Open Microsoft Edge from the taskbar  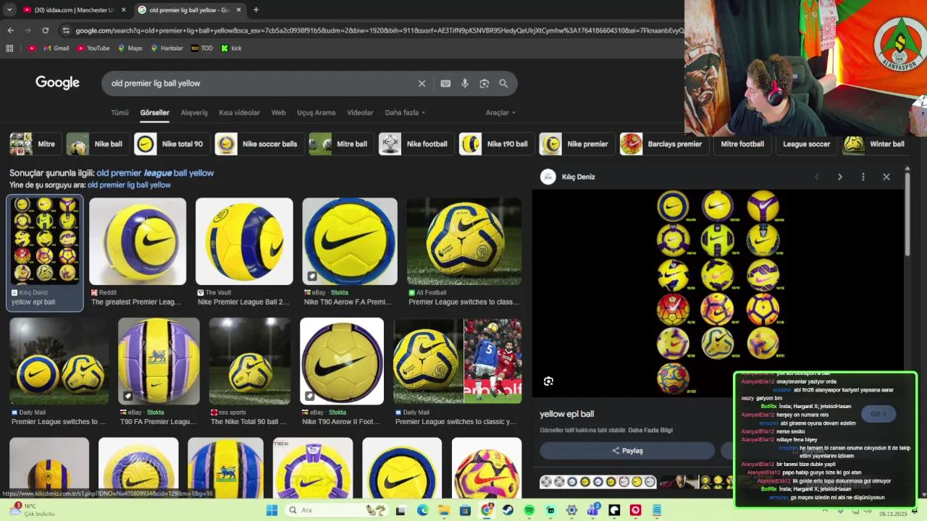click(422, 510)
